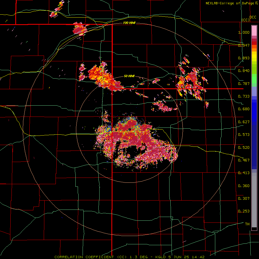This screenshot has height=259, width=259.
Task: Click the black radar site marker at the rings' center
Action: 129,129
